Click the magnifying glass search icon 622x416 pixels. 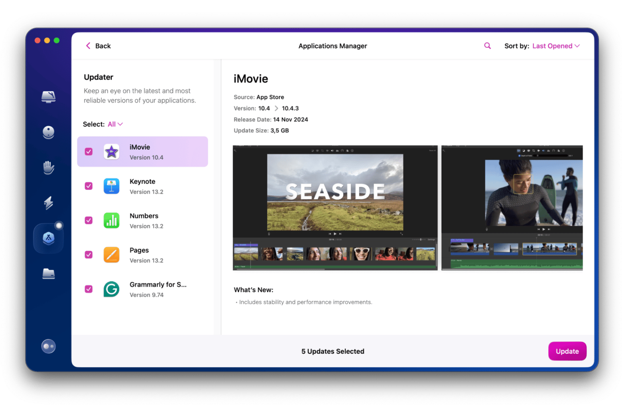pyautogui.click(x=487, y=46)
